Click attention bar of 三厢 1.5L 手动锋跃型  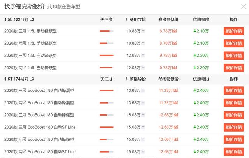(x=106, y=31)
